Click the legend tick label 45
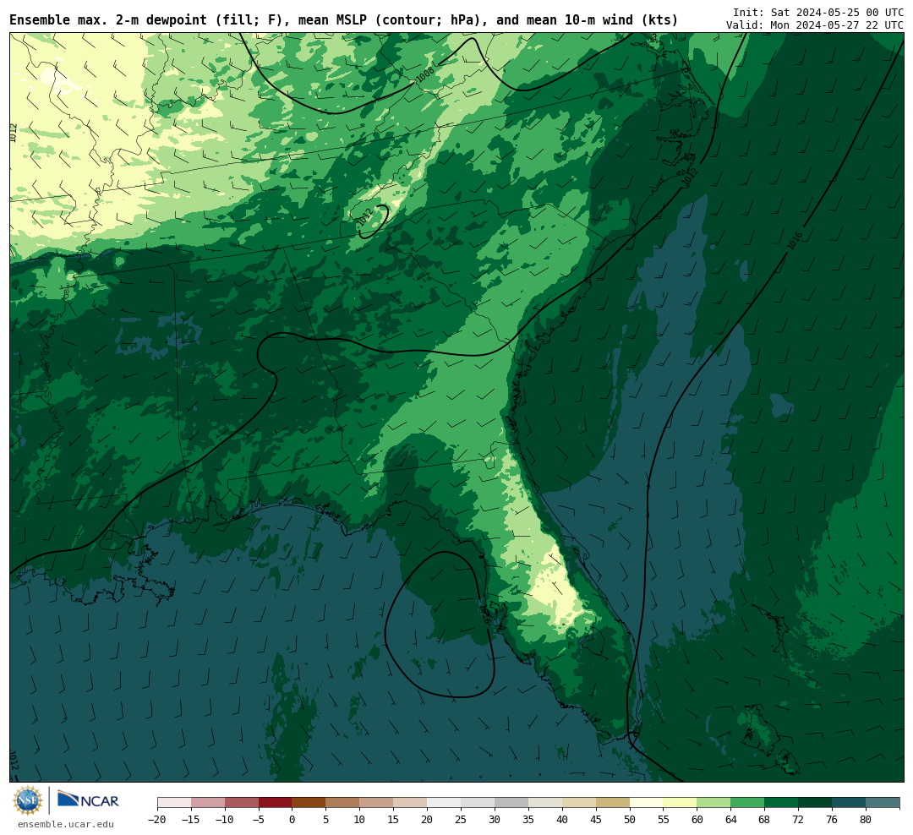913x835 pixels. click(596, 820)
